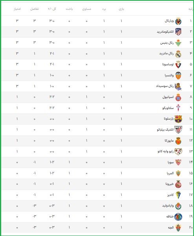Click the Villarreal club crest

[178, 21]
